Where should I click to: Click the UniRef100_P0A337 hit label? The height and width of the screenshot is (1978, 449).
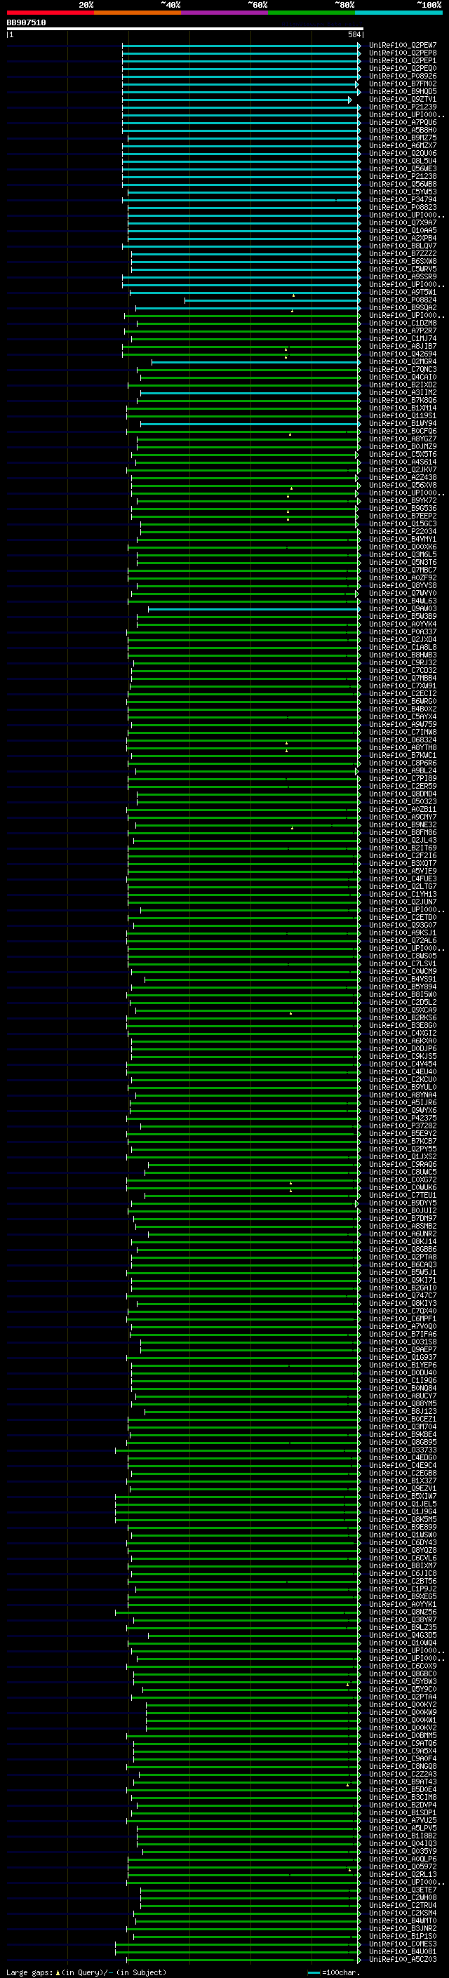[403, 632]
